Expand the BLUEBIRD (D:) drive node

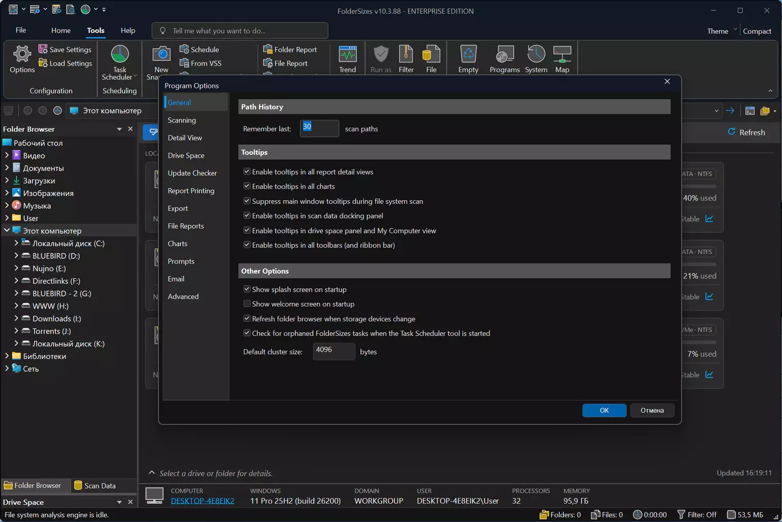(x=16, y=255)
